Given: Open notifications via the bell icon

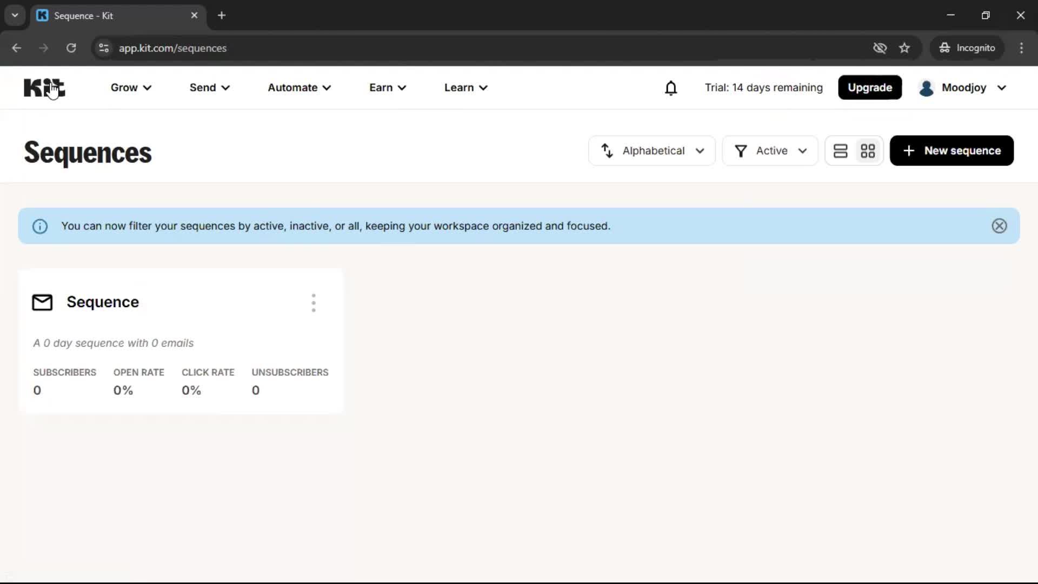Looking at the screenshot, I should pyautogui.click(x=671, y=87).
